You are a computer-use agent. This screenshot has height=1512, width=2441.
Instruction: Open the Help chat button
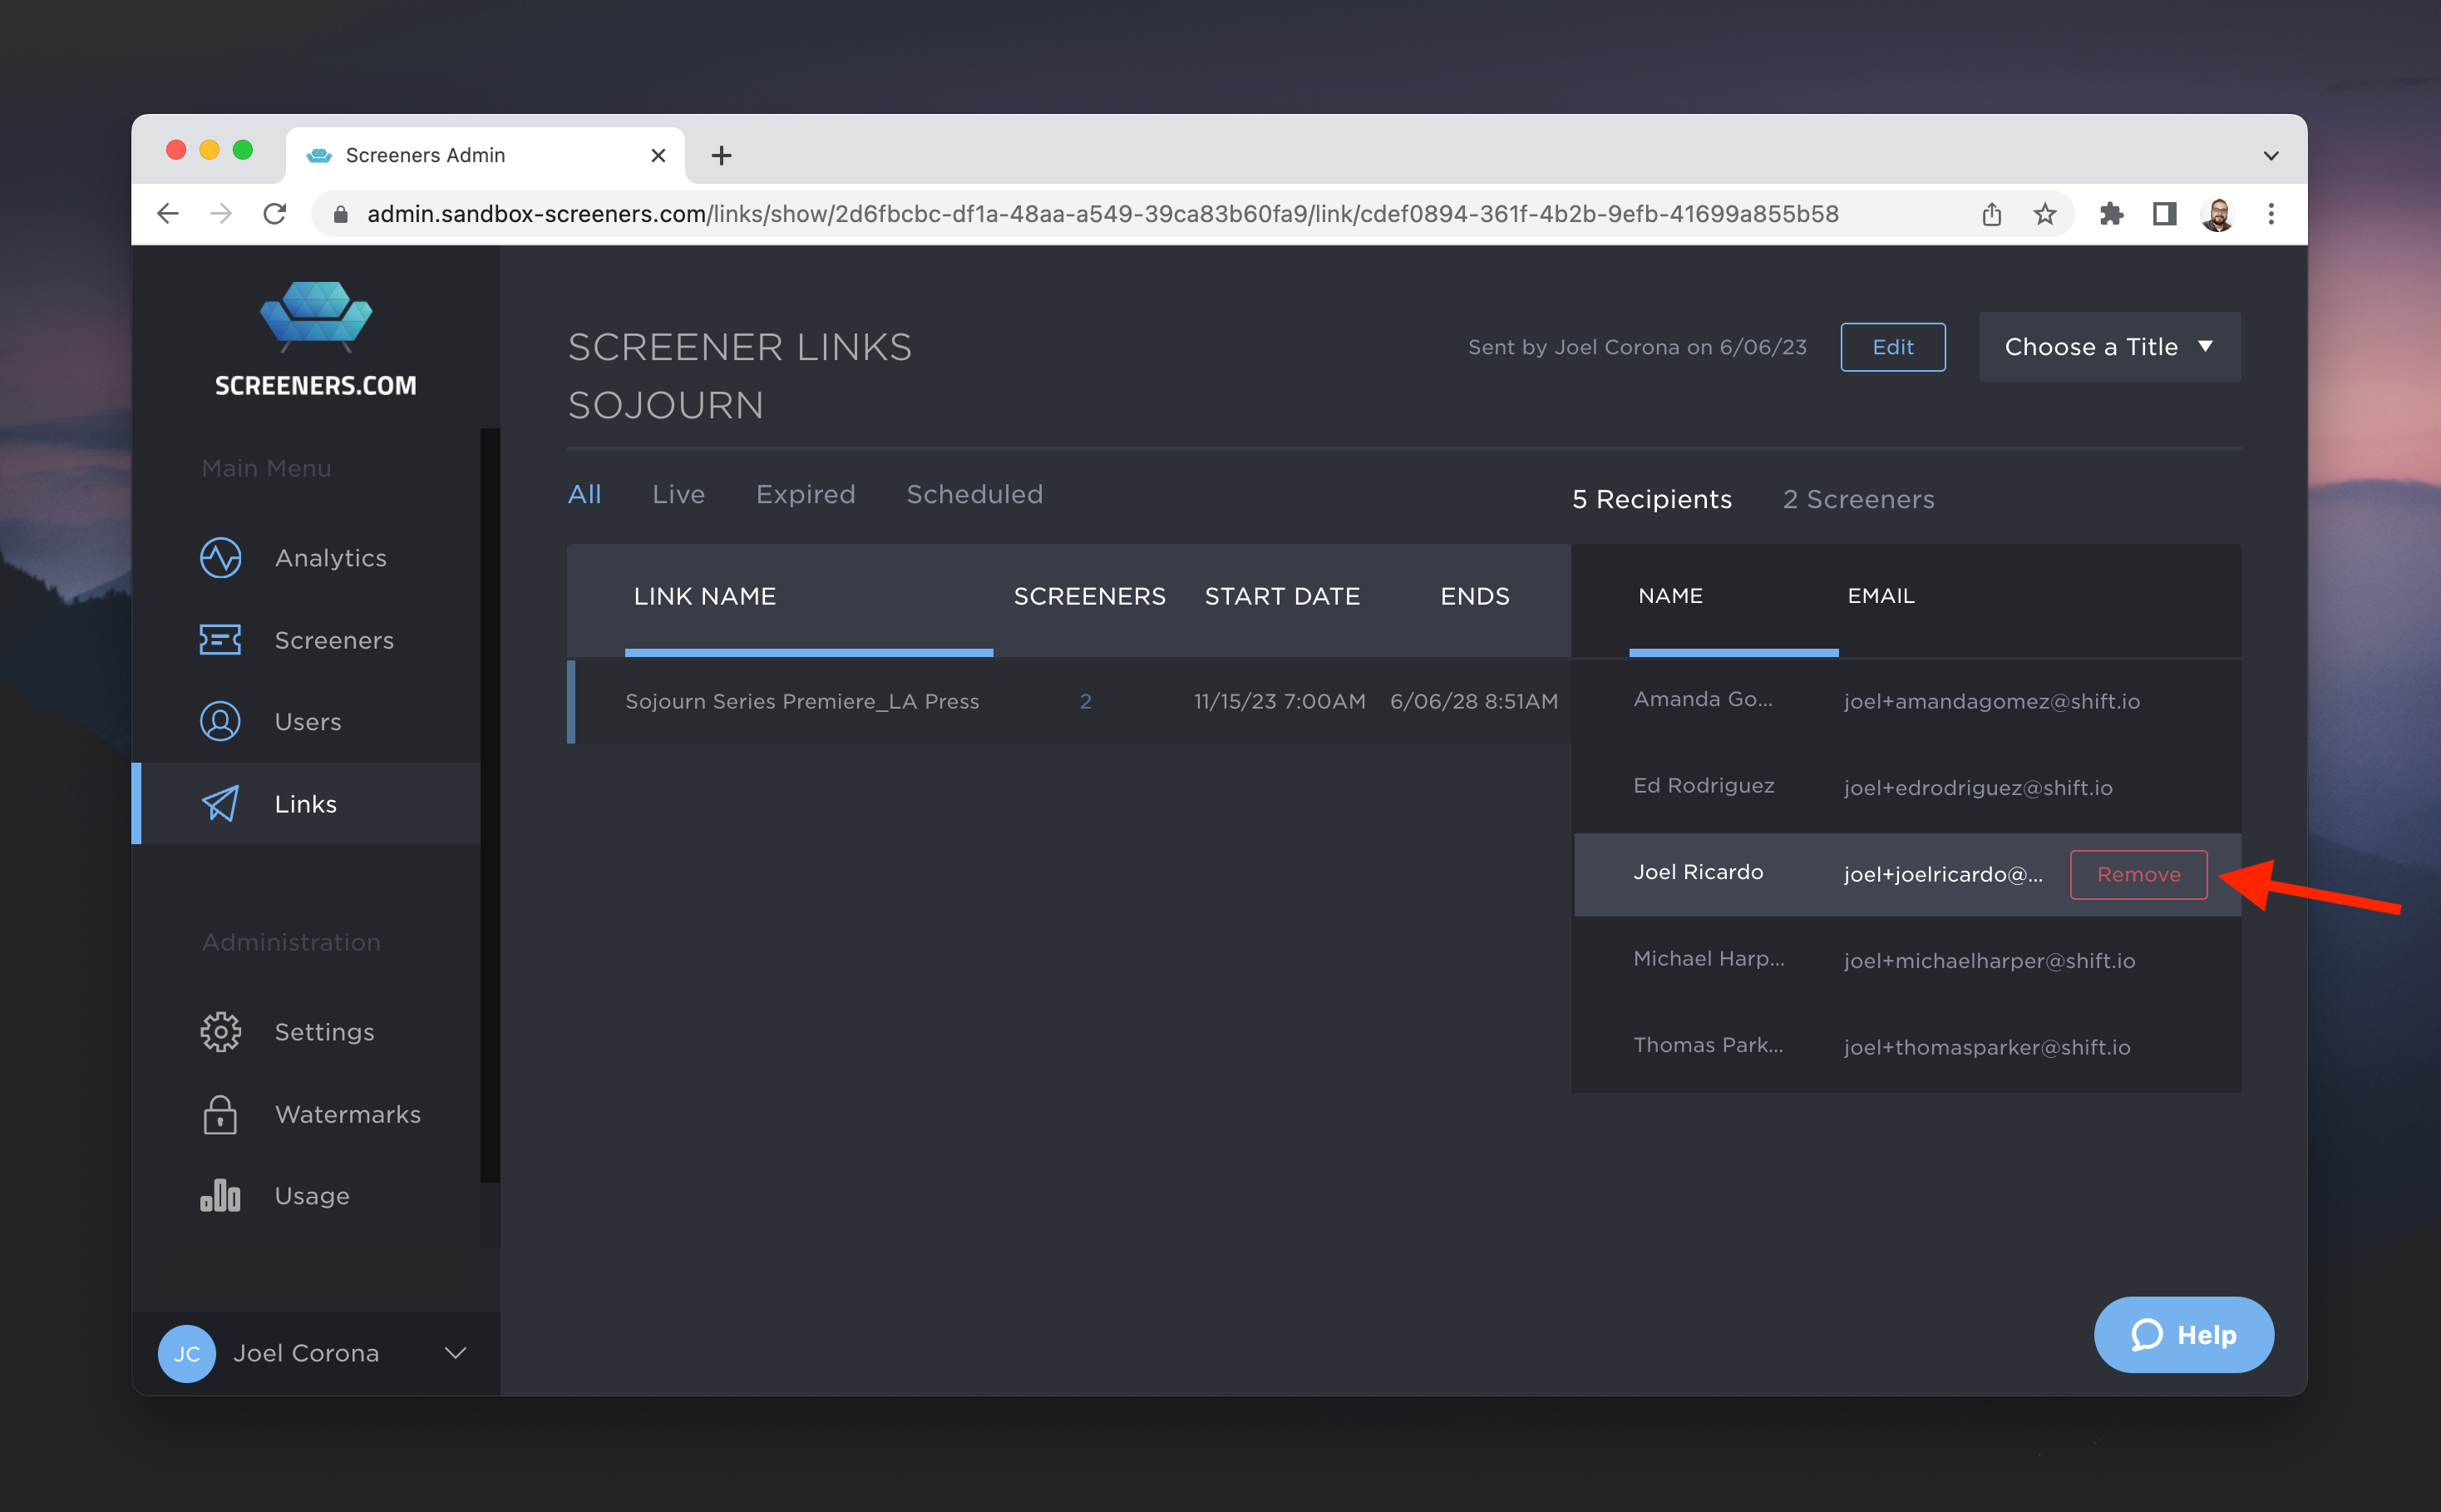[x=2183, y=1335]
